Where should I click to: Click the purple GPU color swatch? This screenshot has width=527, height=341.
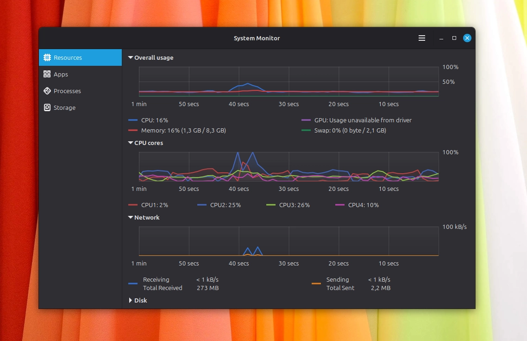click(306, 120)
